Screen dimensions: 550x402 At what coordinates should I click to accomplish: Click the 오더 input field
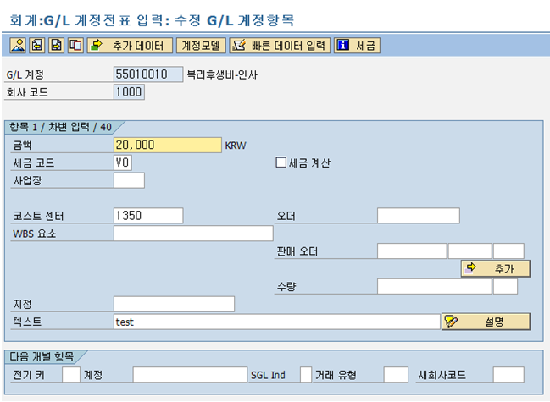(419, 216)
